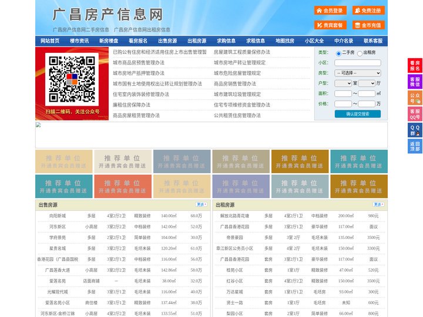
Task: Open the 金币充值 coin recharge button
Action: (368, 25)
